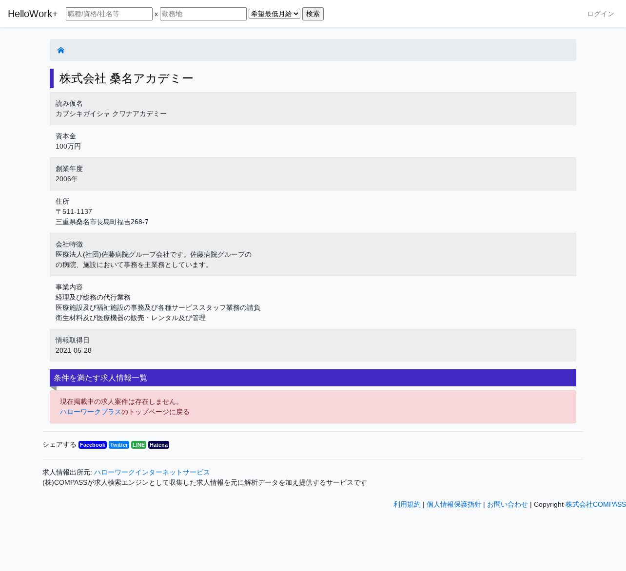Click the 創業年度 label
The width and height of the screenshot is (626, 571).
point(69,169)
